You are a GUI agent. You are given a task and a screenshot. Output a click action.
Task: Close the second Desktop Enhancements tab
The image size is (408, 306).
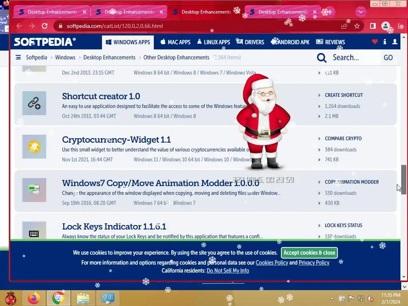(x=161, y=12)
